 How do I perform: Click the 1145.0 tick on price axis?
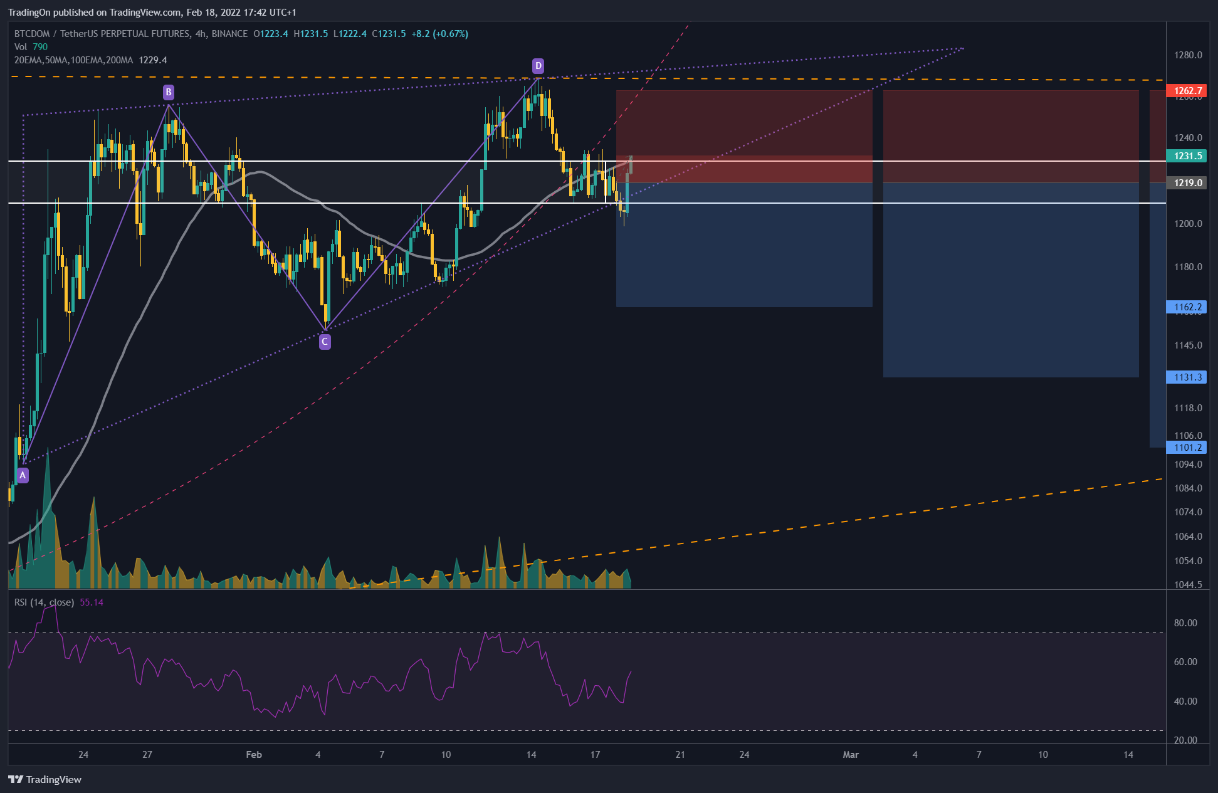click(1188, 345)
